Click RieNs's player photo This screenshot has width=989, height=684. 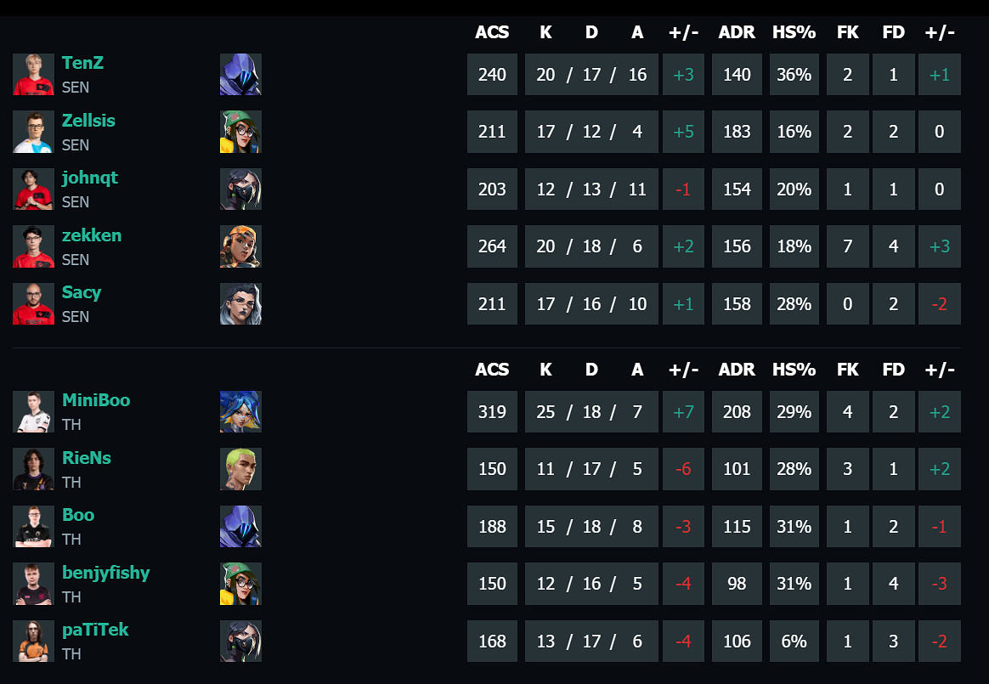pos(33,469)
